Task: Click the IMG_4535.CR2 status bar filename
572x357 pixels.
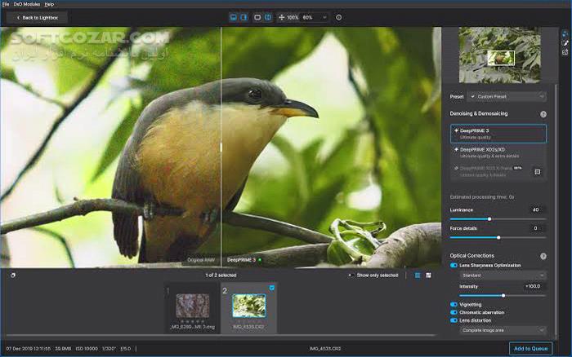Action: [325, 349]
